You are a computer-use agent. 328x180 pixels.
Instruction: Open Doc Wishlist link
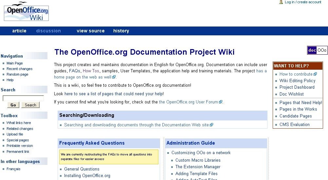[x=291, y=94]
